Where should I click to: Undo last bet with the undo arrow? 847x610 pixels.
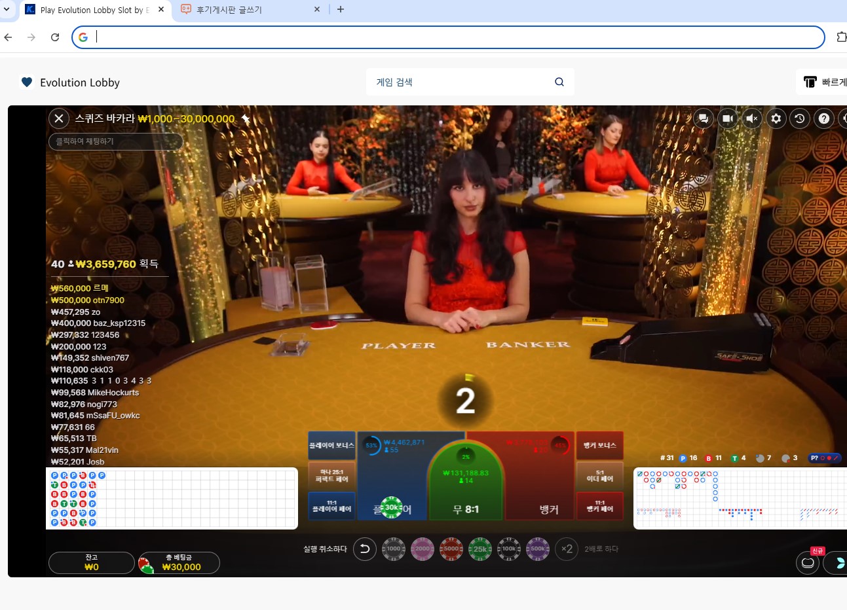click(365, 549)
